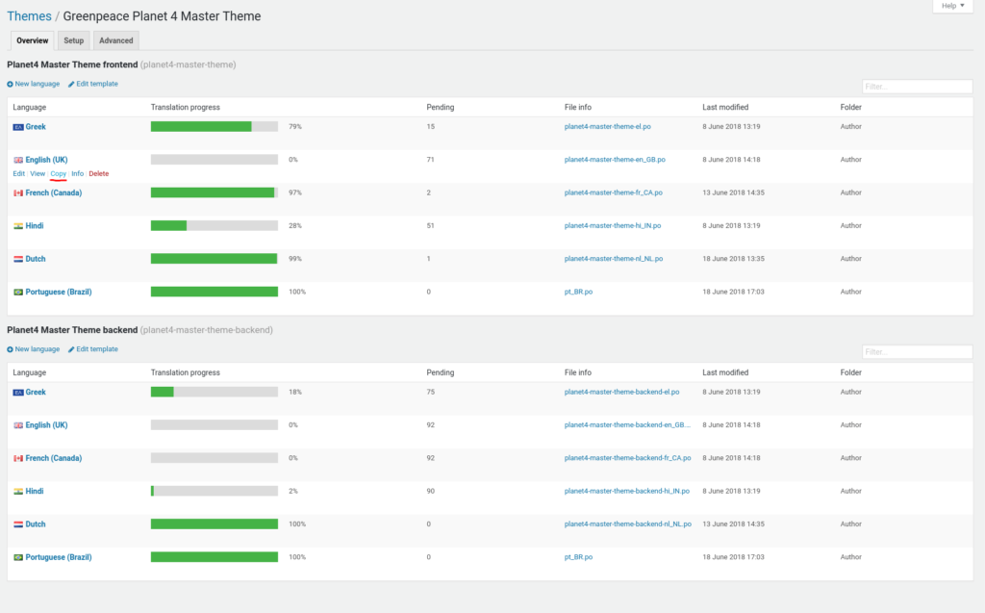Click View under English (UK) frontend row
Image resolution: width=985 pixels, height=613 pixels.
click(x=38, y=173)
